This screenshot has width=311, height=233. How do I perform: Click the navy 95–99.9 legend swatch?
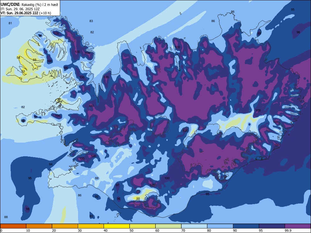pos(272,226)
